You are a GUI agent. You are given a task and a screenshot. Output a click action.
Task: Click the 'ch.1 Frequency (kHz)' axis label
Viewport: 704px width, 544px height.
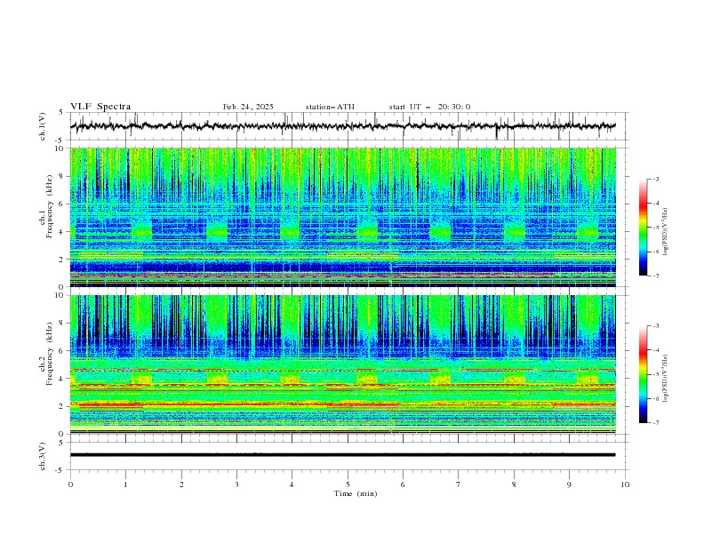point(46,206)
